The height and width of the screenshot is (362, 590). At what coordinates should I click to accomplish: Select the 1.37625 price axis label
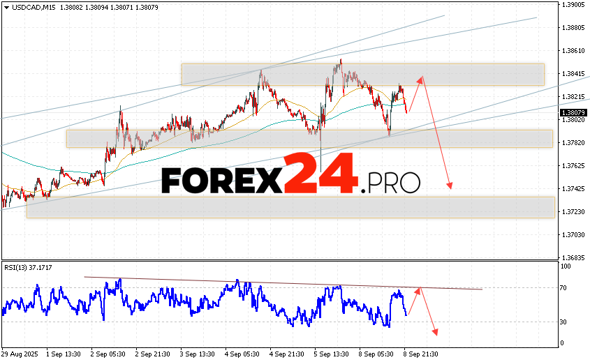pos(573,166)
